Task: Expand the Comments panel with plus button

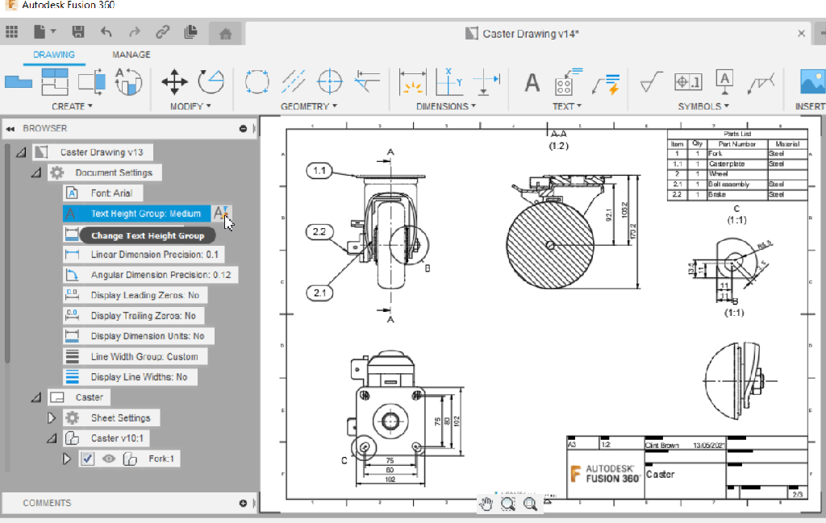Action: pyautogui.click(x=244, y=503)
